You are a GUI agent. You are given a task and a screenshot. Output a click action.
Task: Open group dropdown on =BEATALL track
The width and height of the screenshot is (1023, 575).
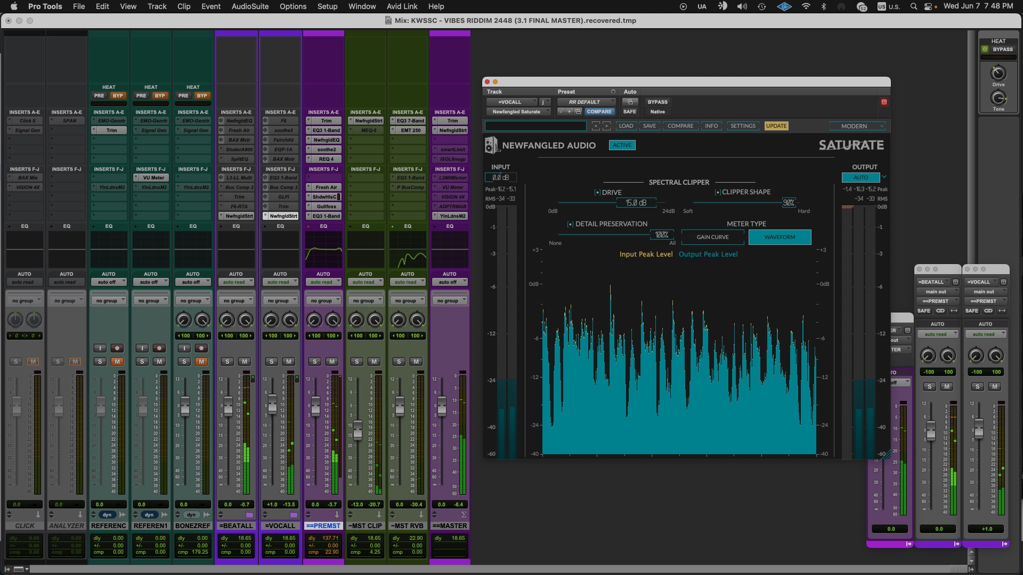(x=237, y=301)
